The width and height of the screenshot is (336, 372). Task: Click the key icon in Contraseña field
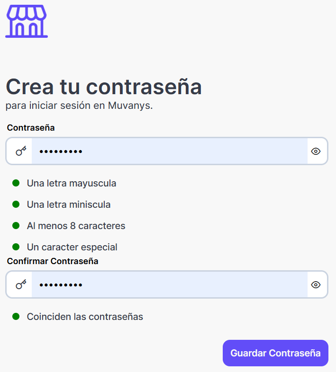coord(21,151)
